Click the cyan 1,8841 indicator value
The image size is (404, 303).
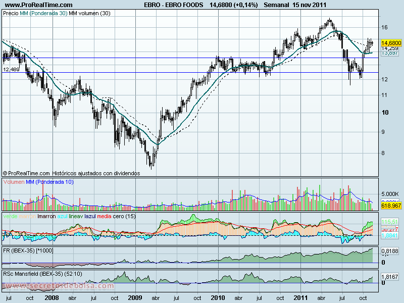tap(389, 235)
